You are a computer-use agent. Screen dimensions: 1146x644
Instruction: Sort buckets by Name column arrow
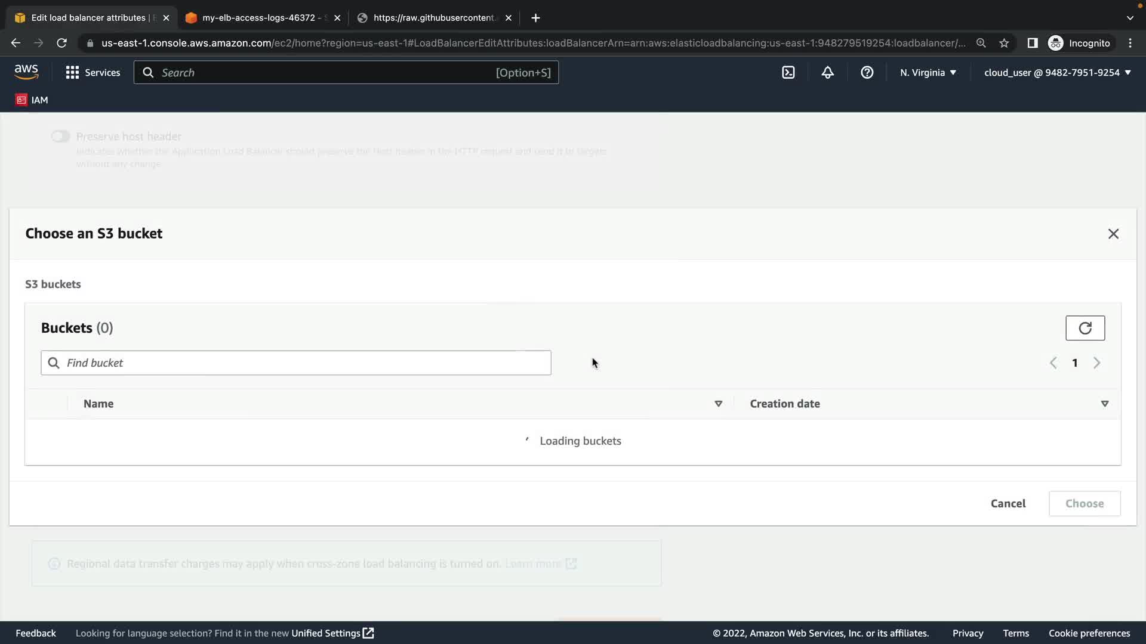tap(718, 404)
